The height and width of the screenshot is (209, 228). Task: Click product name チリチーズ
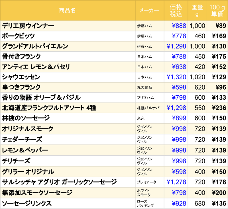[x=16, y=161]
